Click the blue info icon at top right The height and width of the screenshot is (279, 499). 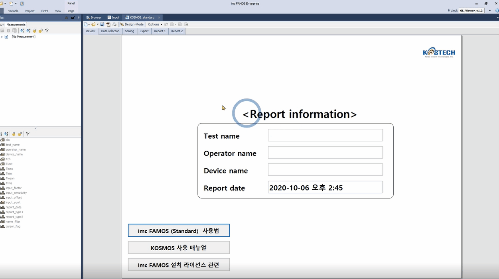(497, 11)
